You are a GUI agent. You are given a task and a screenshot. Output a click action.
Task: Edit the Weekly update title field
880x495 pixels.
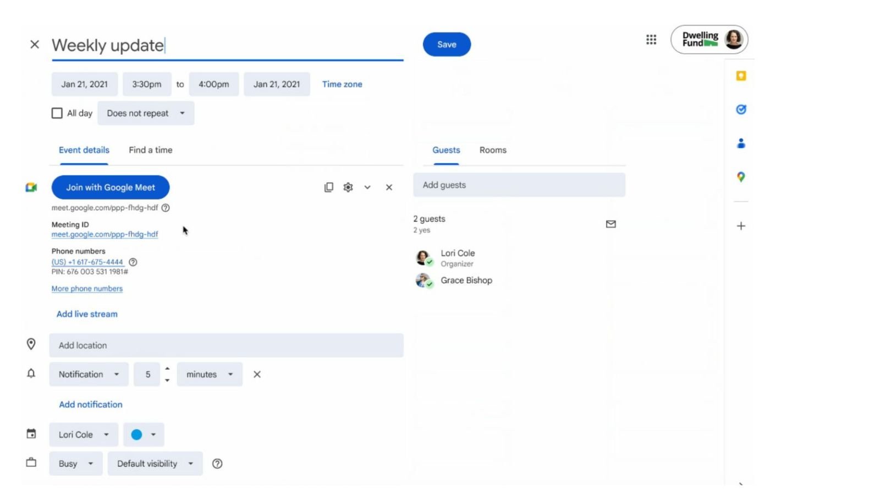pos(228,45)
